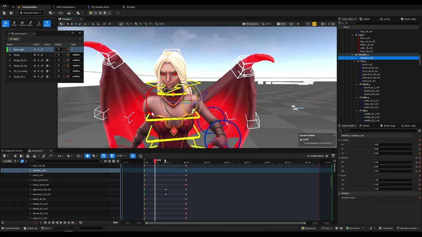Click the Sequencer save icon
The height and width of the screenshot is (237, 422).
coord(15,156)
